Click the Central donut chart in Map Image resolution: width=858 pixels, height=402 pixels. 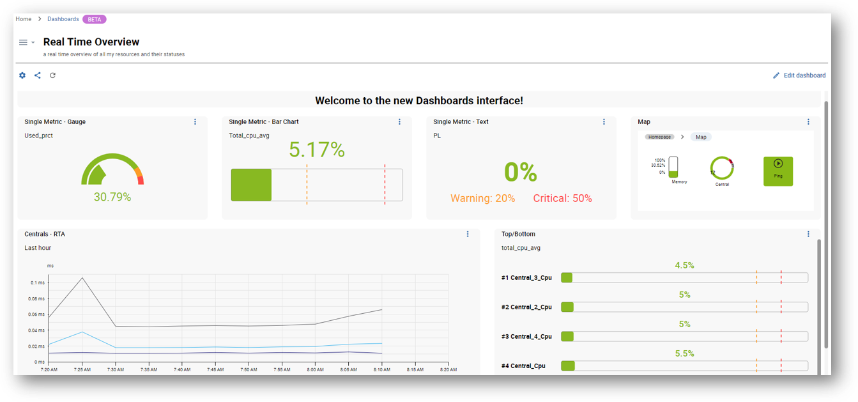(x=722, y=168)
